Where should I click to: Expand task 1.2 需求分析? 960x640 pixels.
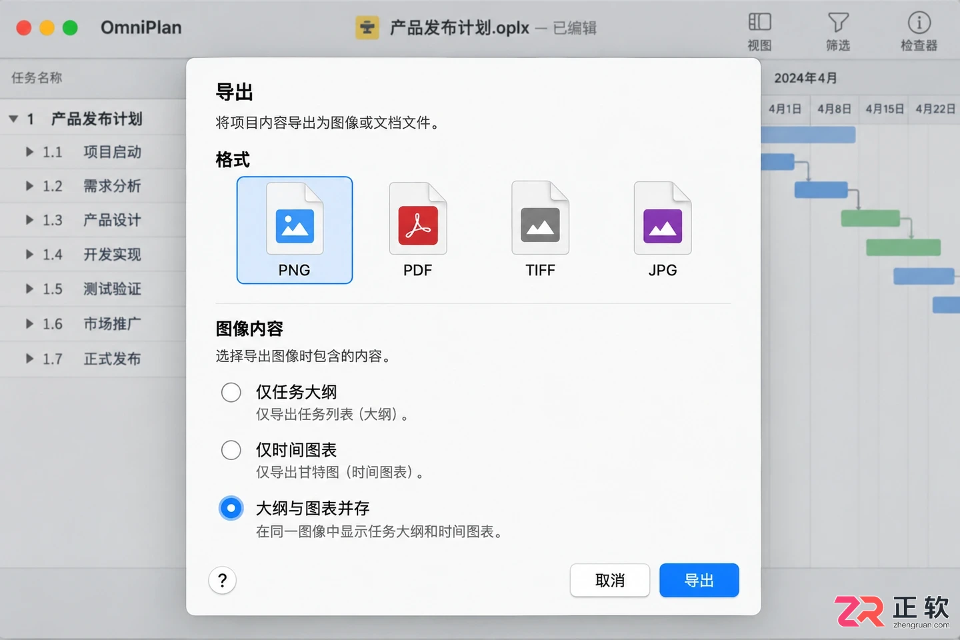29,186
